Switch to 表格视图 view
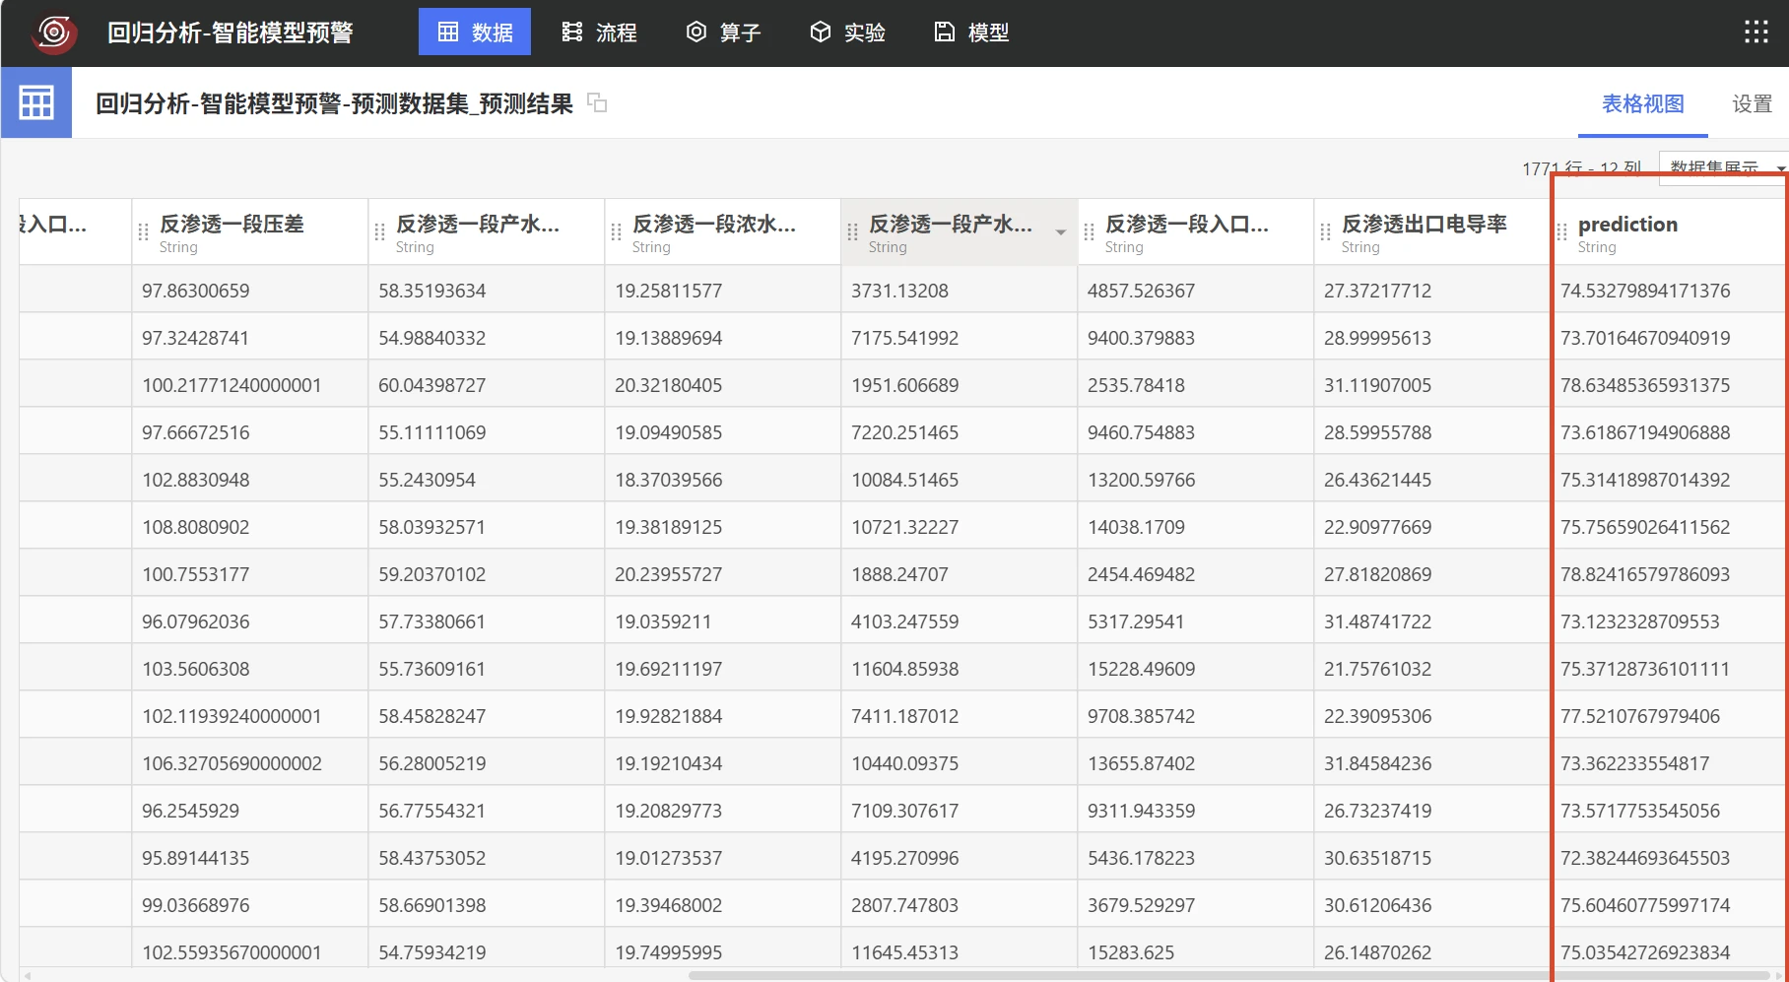The image size is (1789, 982). [1642, 104]
